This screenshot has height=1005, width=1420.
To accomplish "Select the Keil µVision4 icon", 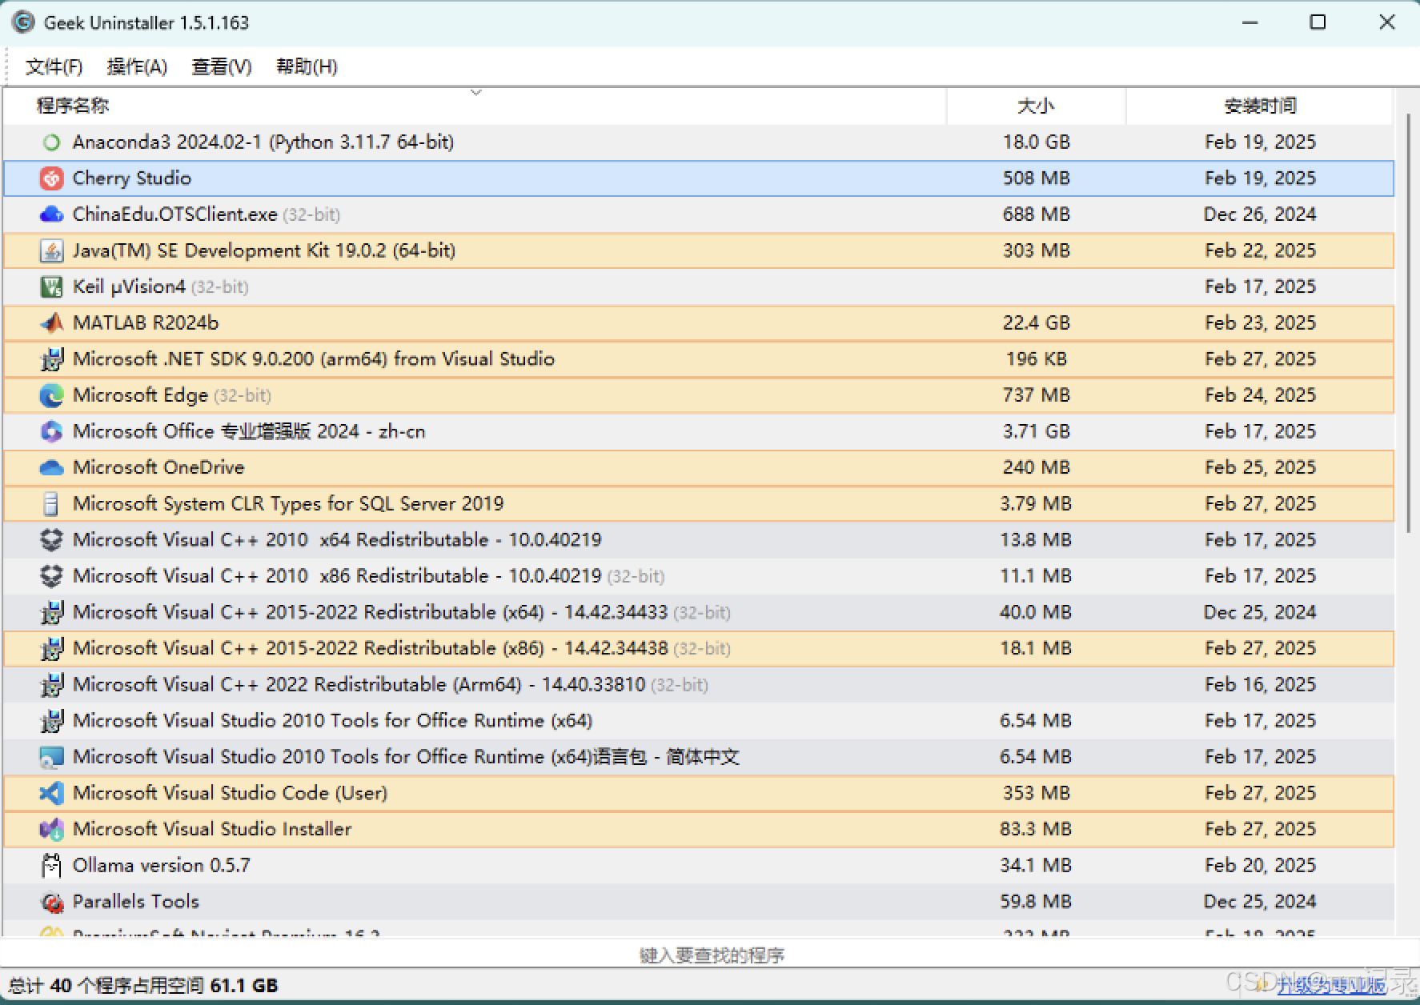I will 51,286.
